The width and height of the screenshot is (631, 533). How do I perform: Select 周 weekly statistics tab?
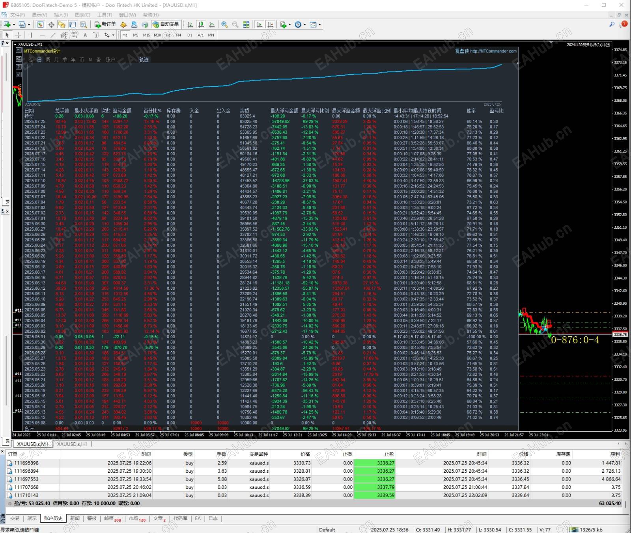click(48, 60)
